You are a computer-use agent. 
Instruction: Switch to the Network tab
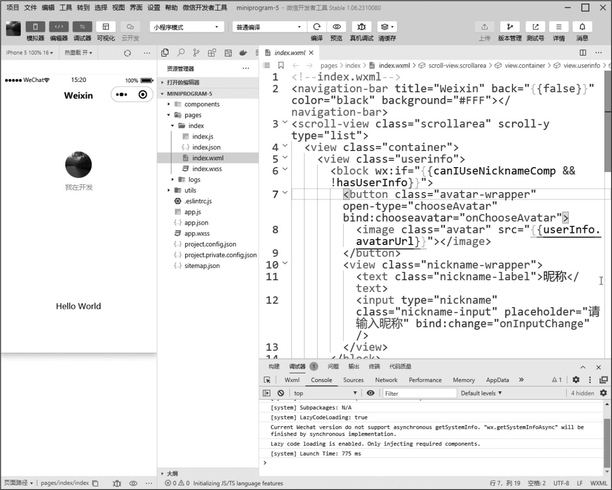click(x=386, y=380)
